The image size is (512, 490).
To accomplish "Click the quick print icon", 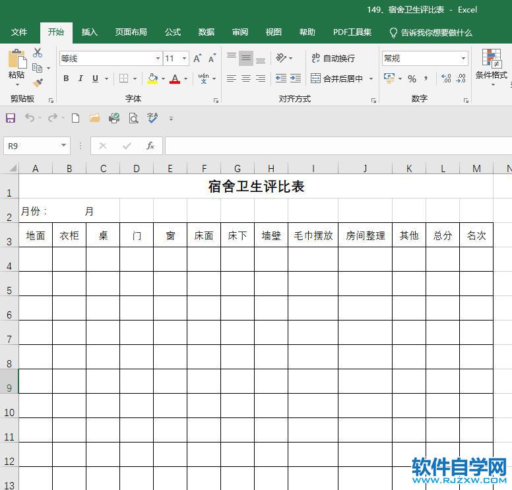I will click(x=114, y=118).
